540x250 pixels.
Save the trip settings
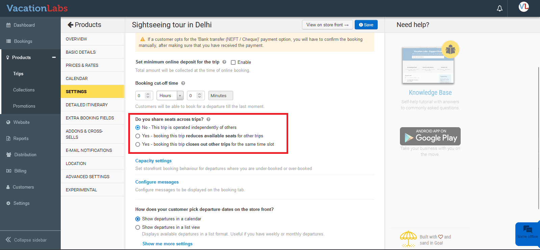[366, 25]
